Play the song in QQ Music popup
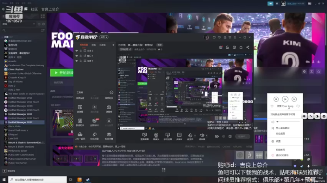 pos(285,99)
